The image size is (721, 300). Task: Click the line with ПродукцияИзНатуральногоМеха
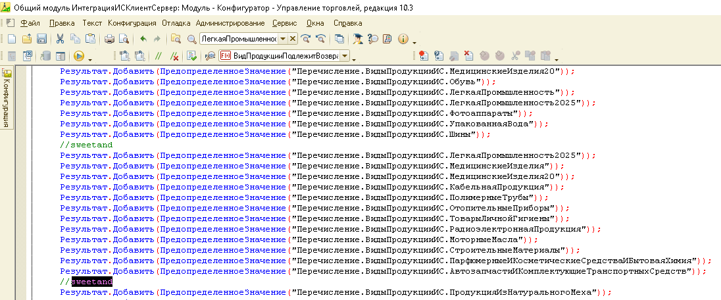click(336, 291)
